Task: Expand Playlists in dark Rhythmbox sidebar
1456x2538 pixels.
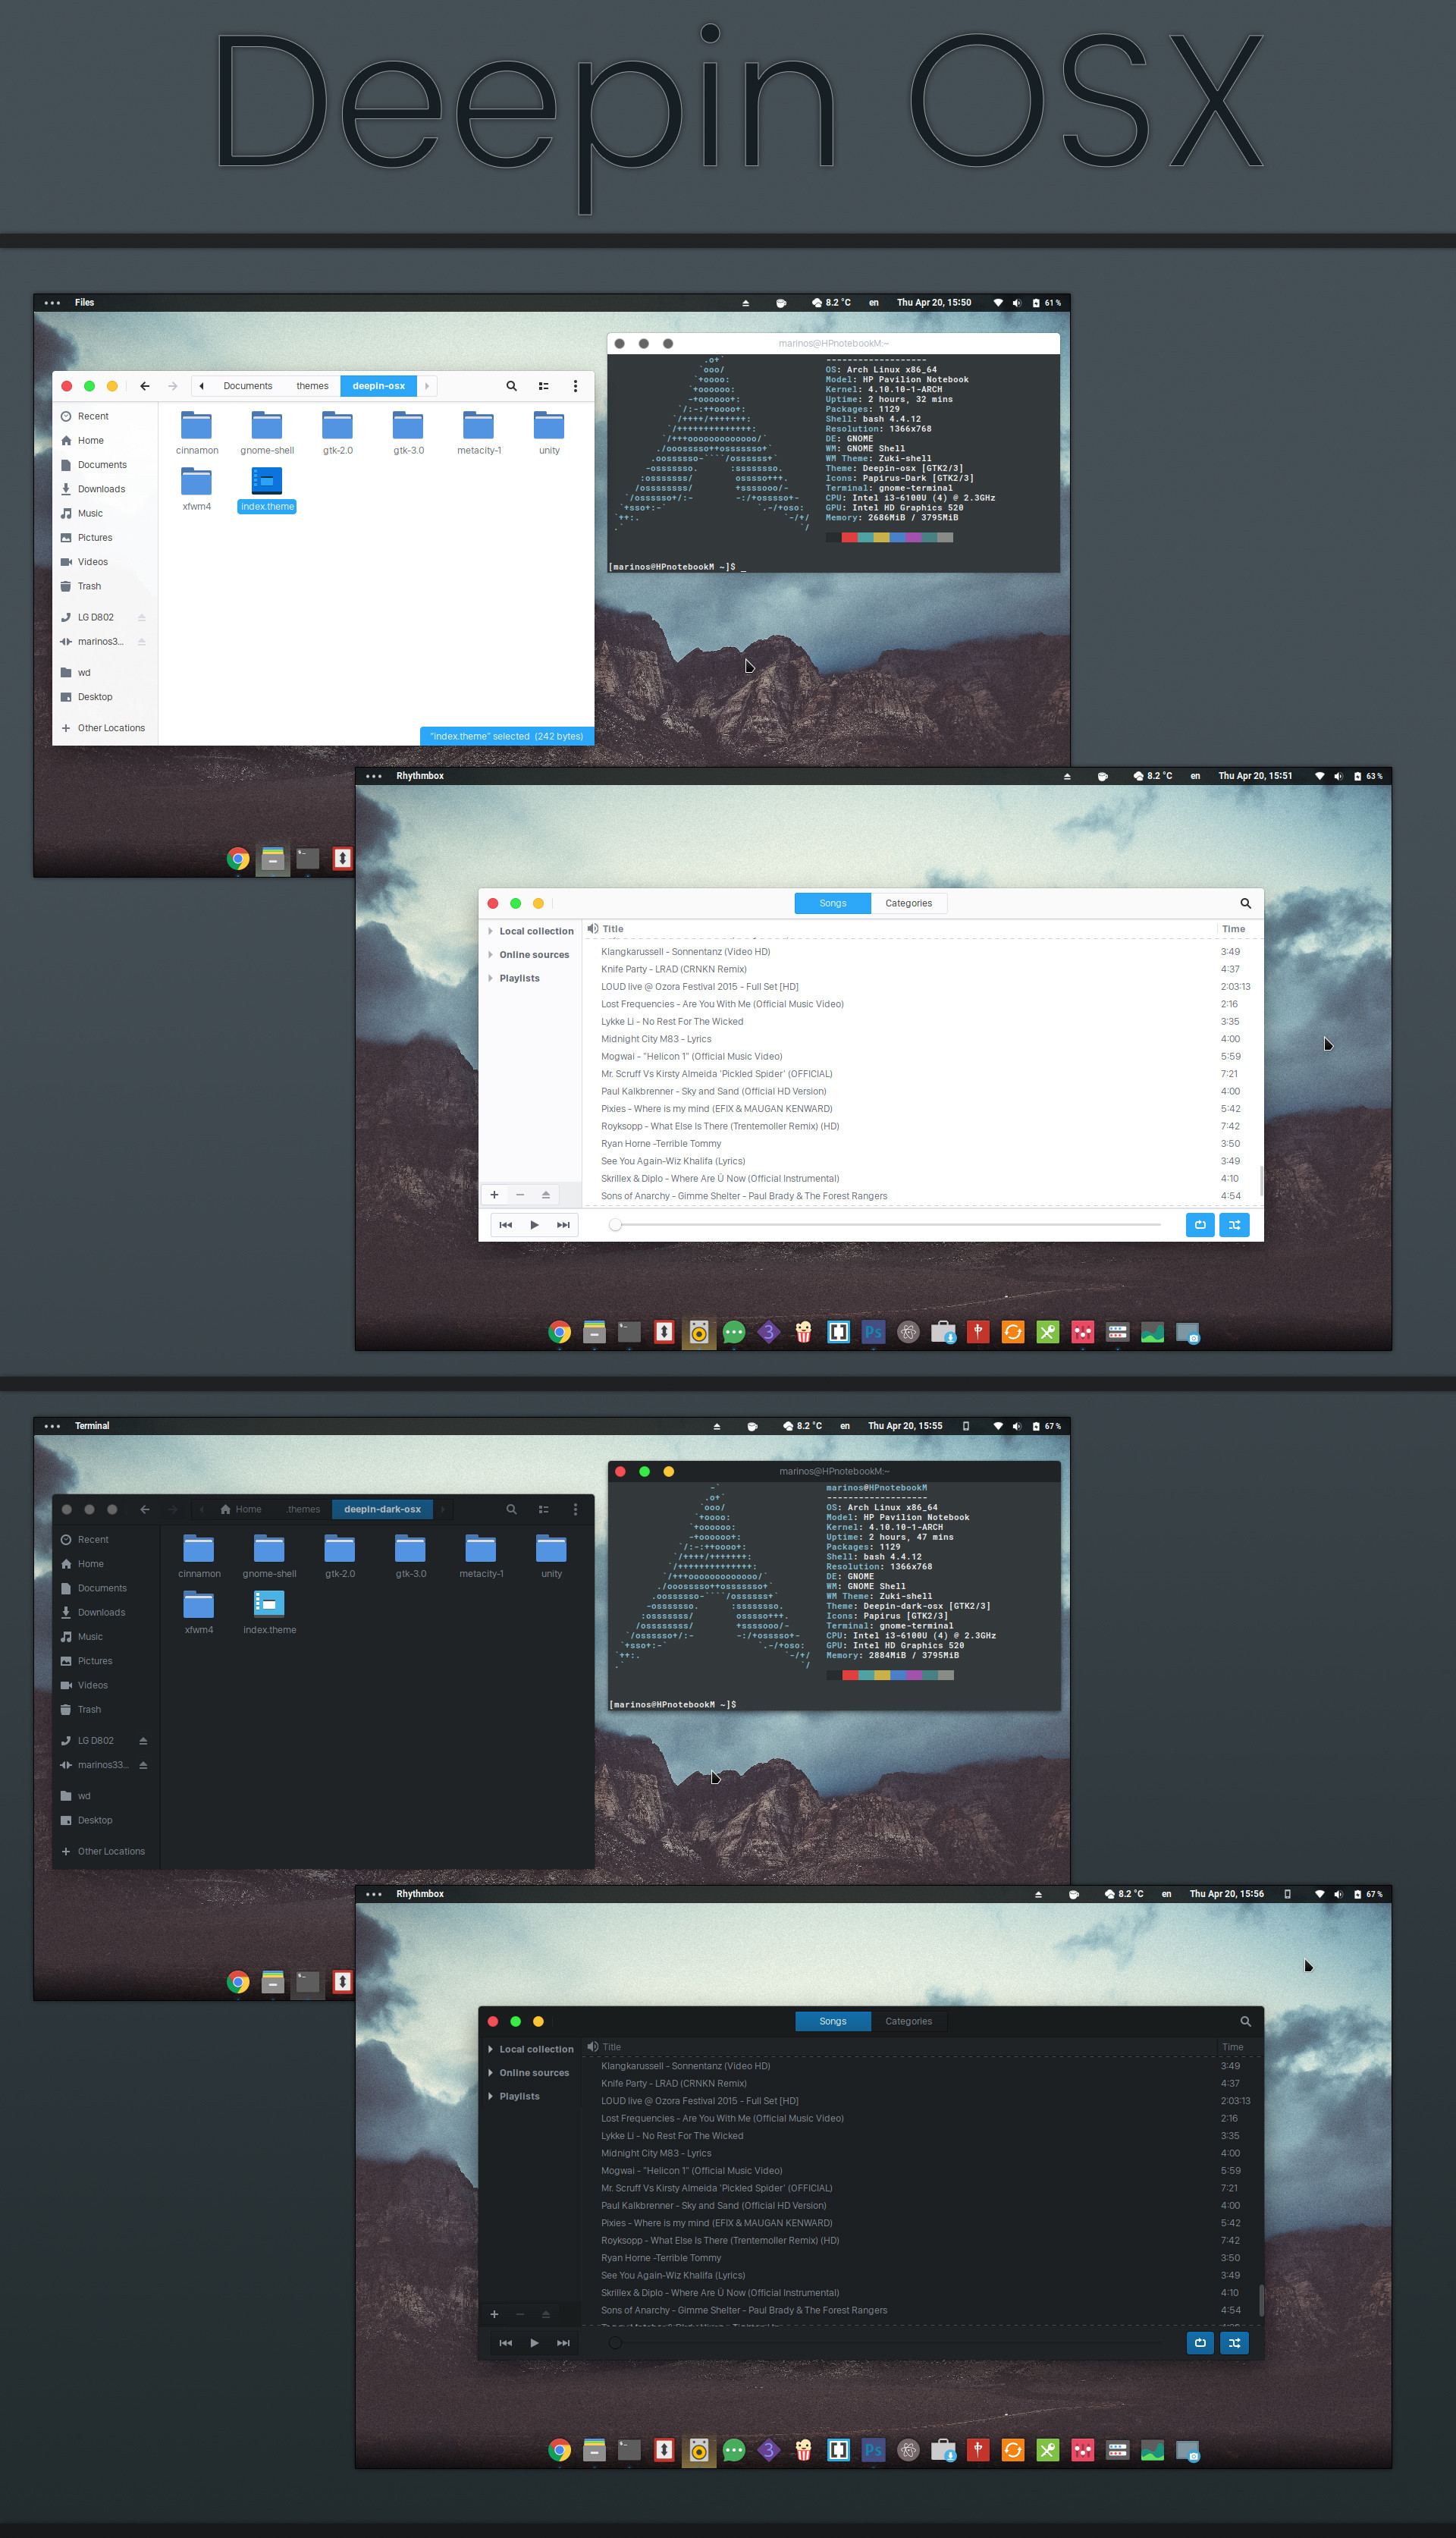Action: (x=491, y=2096)
